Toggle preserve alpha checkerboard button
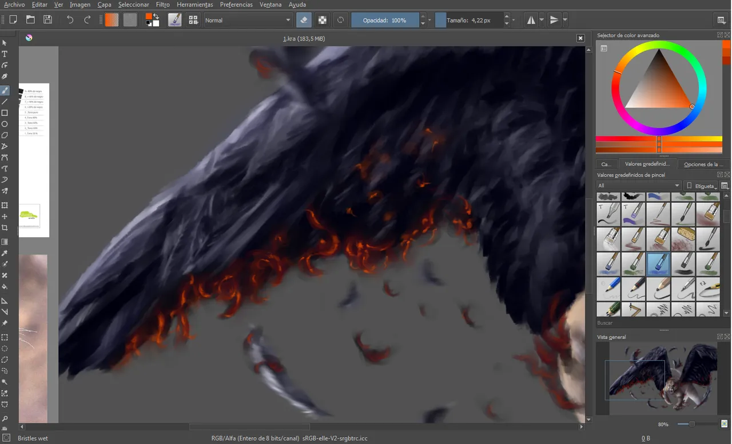Screen dimensions: 732x444 click(323, 20)
